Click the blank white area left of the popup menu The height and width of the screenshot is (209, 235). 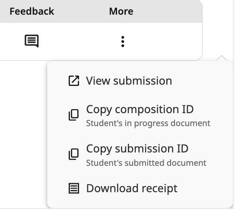click(x=23, y=134)
